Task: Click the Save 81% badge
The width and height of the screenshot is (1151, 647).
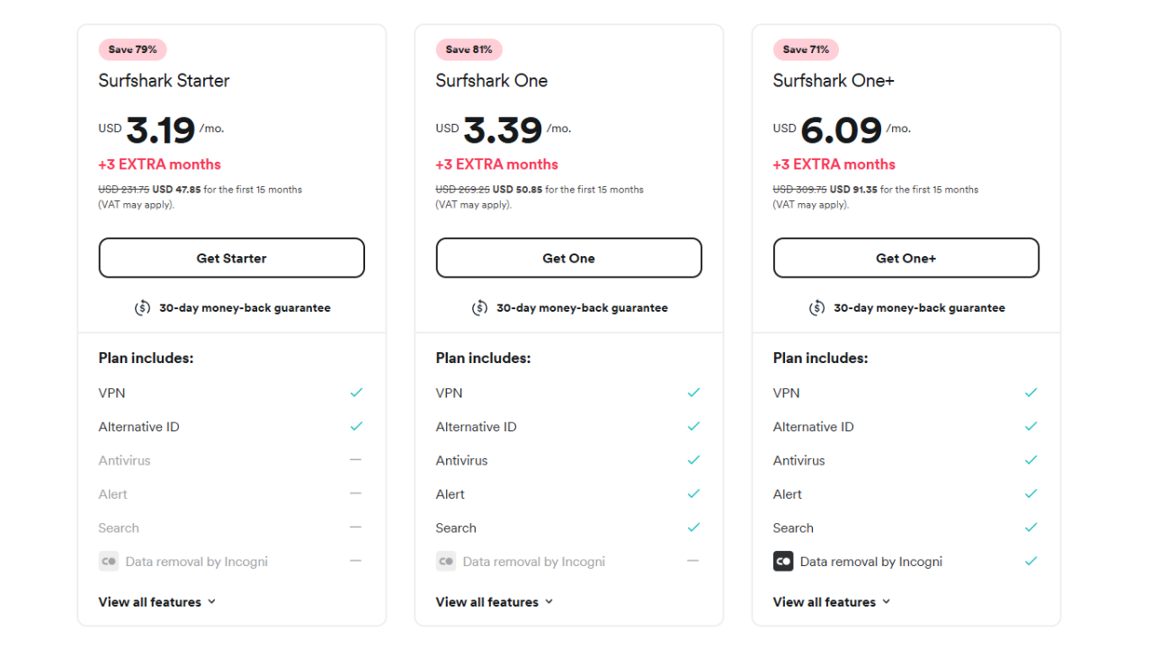Action: point(469,49)
